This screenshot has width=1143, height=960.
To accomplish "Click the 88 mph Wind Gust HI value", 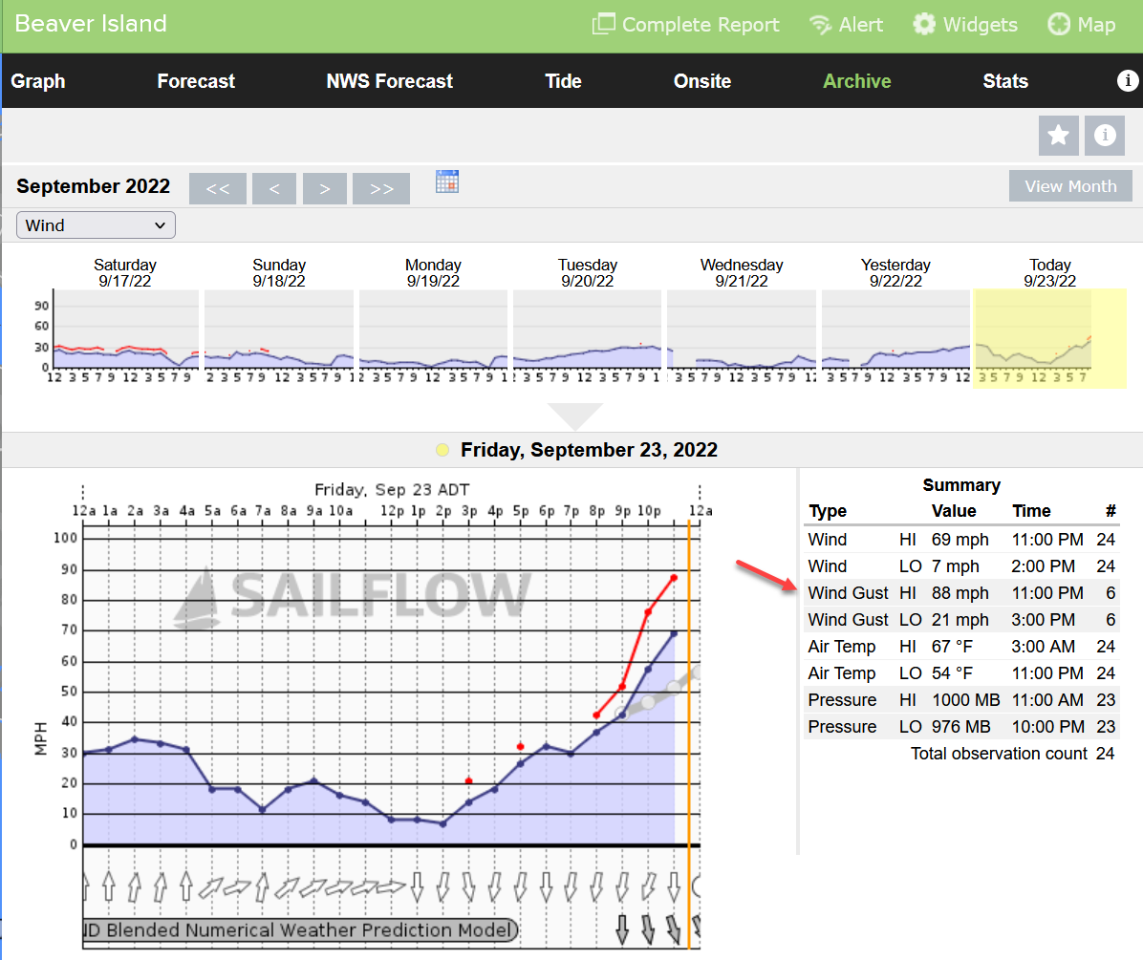I will 960,593.
